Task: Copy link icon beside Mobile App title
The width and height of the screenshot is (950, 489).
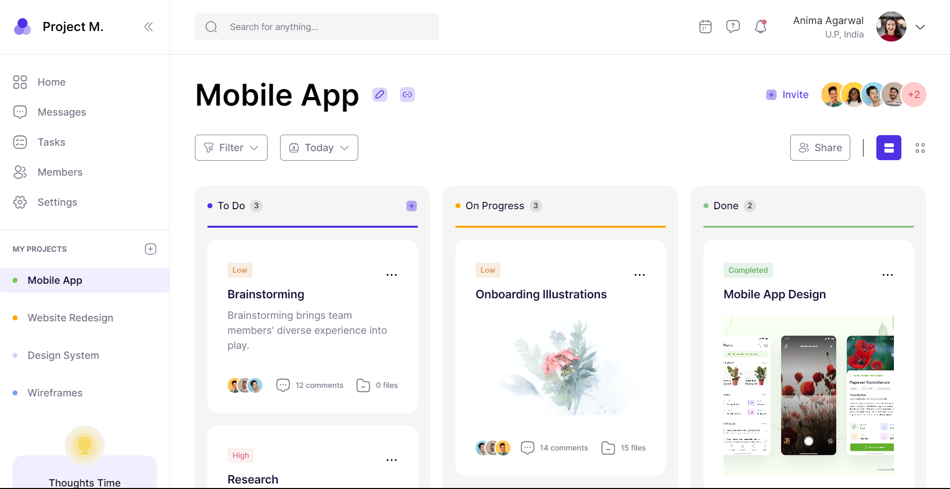Action: 407,95
